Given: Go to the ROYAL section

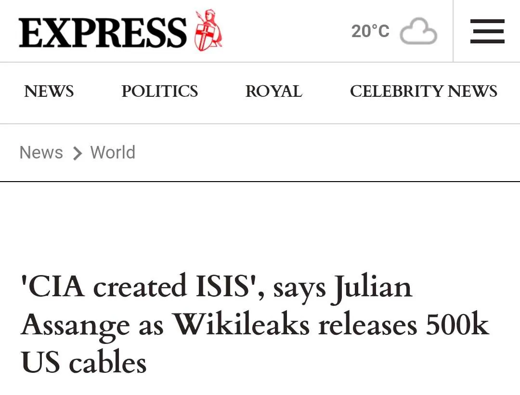Looking at the screenshot, I should [273, 91].
